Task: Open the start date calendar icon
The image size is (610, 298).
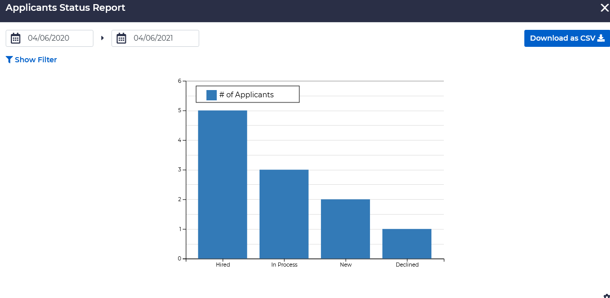Action: pos(15,38)
